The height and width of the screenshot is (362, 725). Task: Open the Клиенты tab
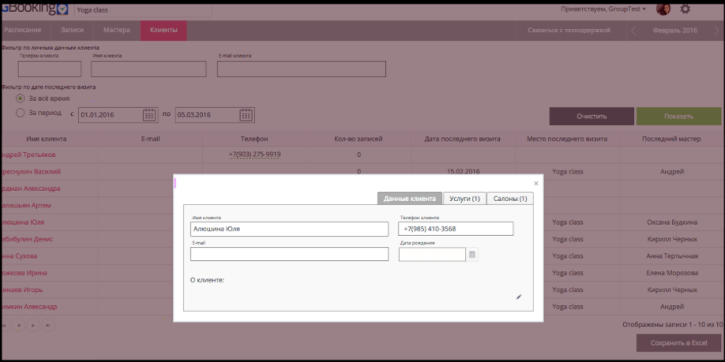click(163, 30)
